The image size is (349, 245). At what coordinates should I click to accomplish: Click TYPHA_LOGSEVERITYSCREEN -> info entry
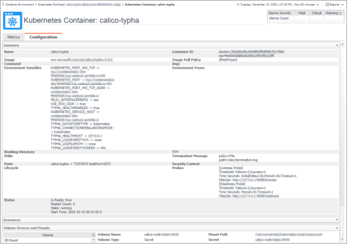(79, 148)
